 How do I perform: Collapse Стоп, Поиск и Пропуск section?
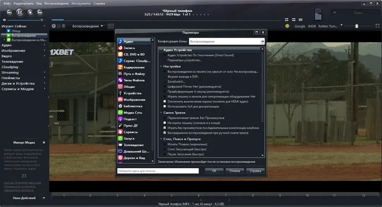[x=161, y=139]
